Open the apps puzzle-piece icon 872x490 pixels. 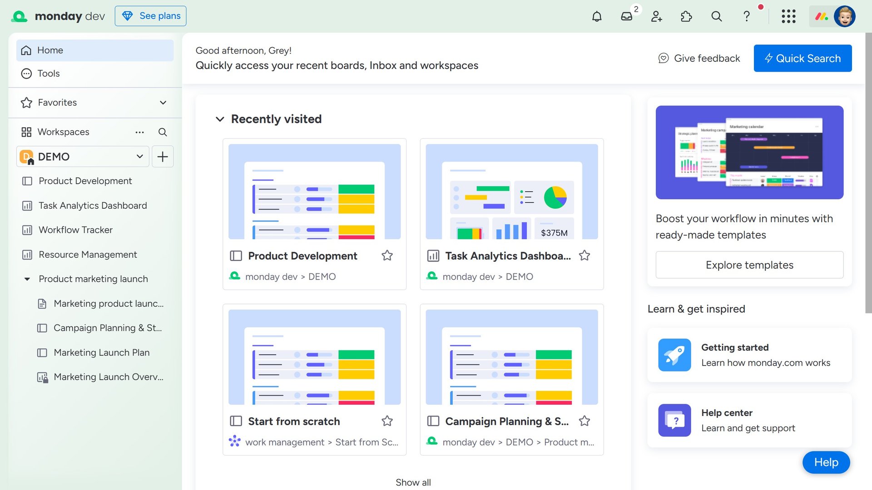(x=687, y=16)
